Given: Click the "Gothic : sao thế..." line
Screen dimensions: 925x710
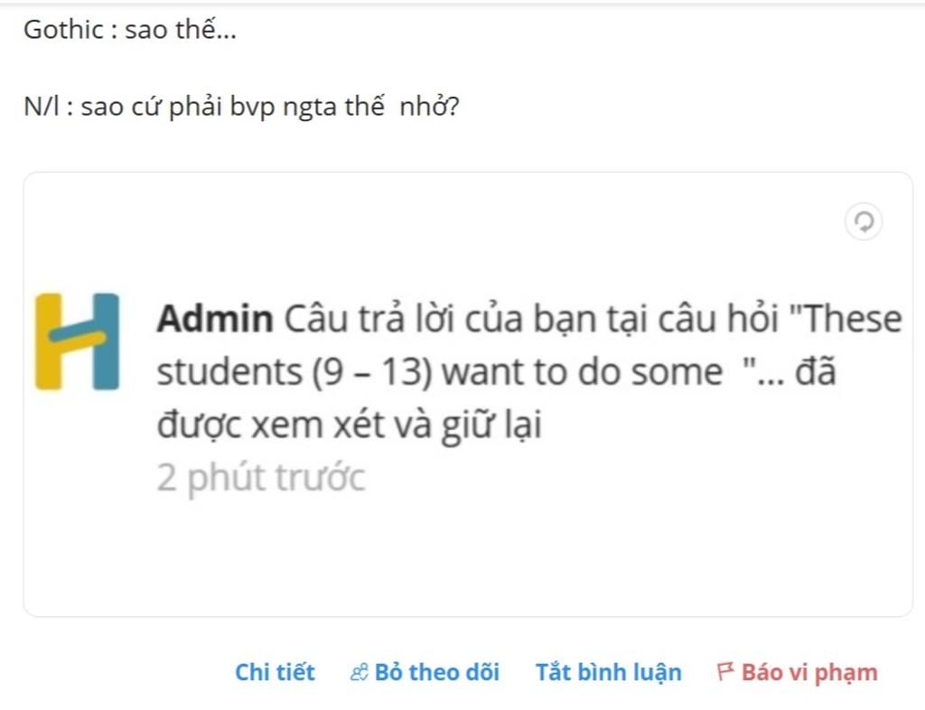Looking at the screenshot, I should 130,30.
